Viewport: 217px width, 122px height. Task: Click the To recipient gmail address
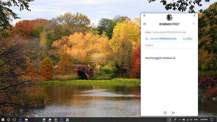point(163,38)
